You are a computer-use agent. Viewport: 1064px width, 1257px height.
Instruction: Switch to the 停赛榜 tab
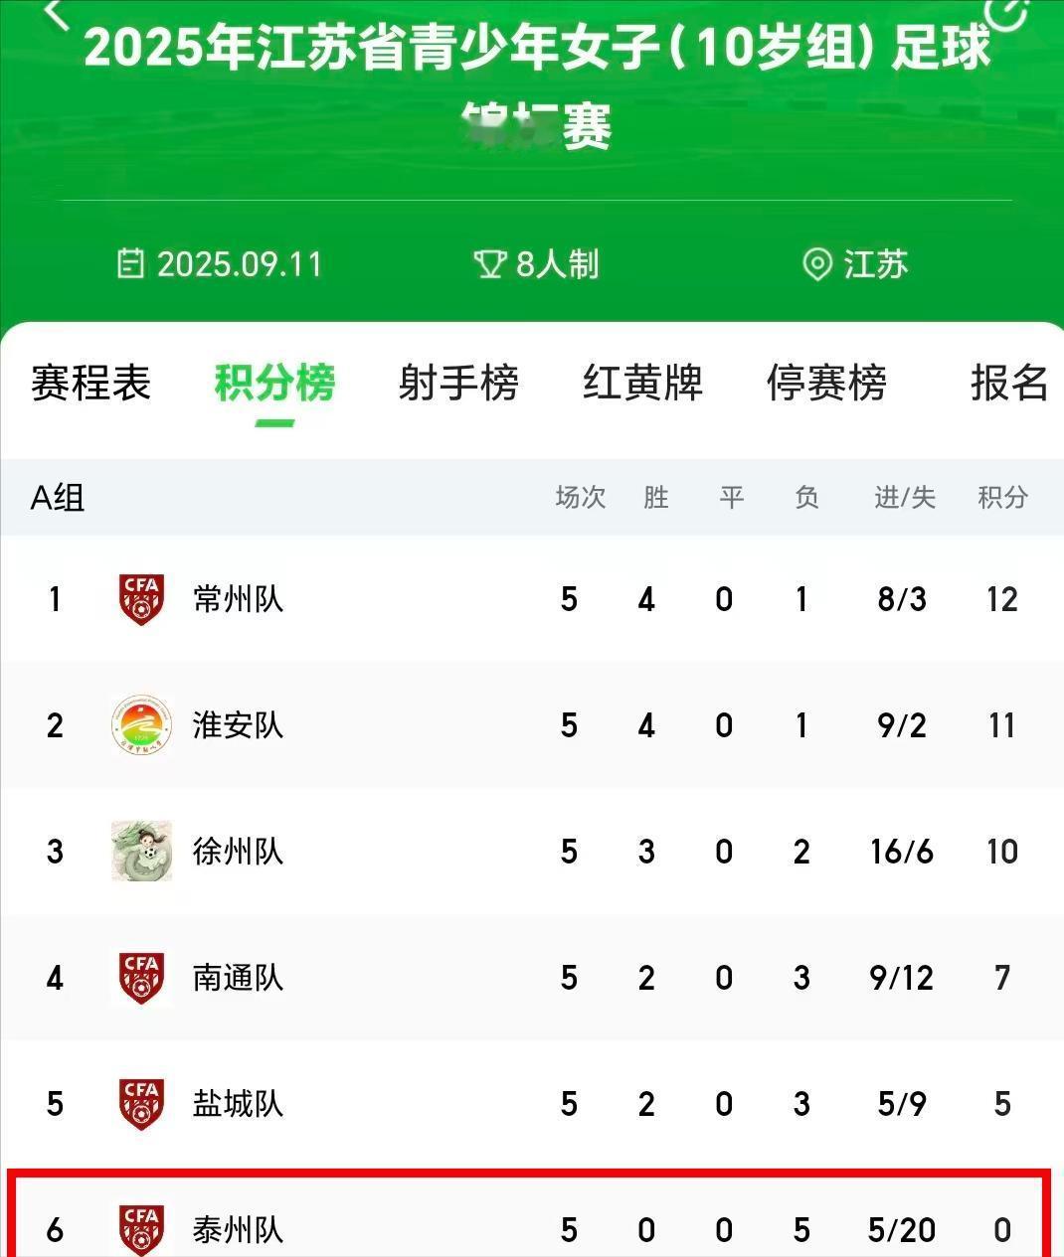(x=826, y=383)
